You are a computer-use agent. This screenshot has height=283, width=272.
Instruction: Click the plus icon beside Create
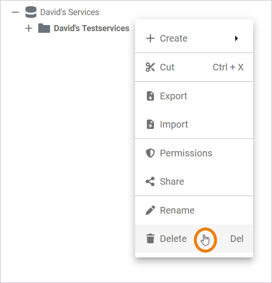pyautogui.click(x=150, y=38)
